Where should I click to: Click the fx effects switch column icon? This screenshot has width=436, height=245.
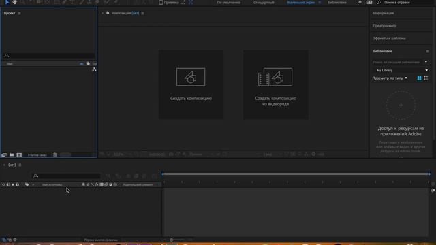tap(97, 184)
